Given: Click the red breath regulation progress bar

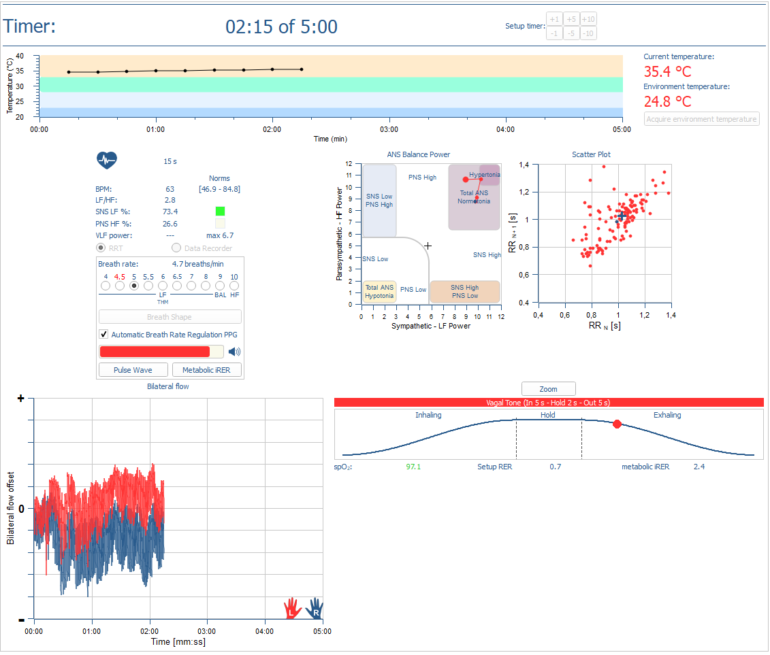Looking at the screenshot, I should click(x=155, y=352).
